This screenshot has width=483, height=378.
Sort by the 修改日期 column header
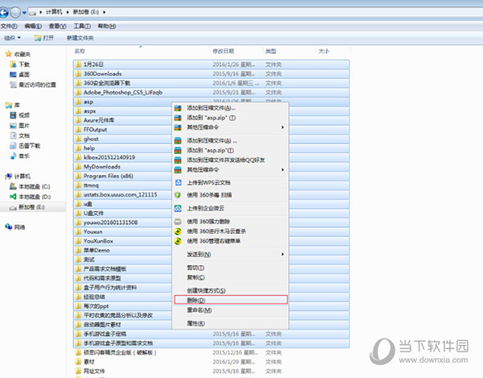[x=223, y=52]
